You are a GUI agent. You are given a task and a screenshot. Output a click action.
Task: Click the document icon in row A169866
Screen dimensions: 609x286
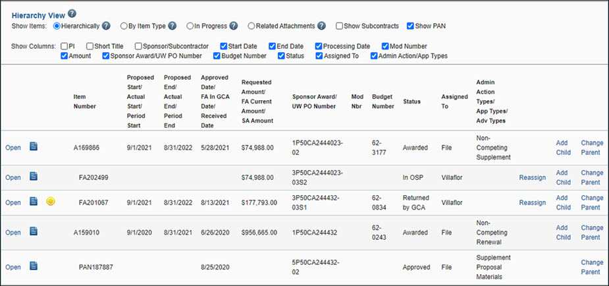coord(34,146)
